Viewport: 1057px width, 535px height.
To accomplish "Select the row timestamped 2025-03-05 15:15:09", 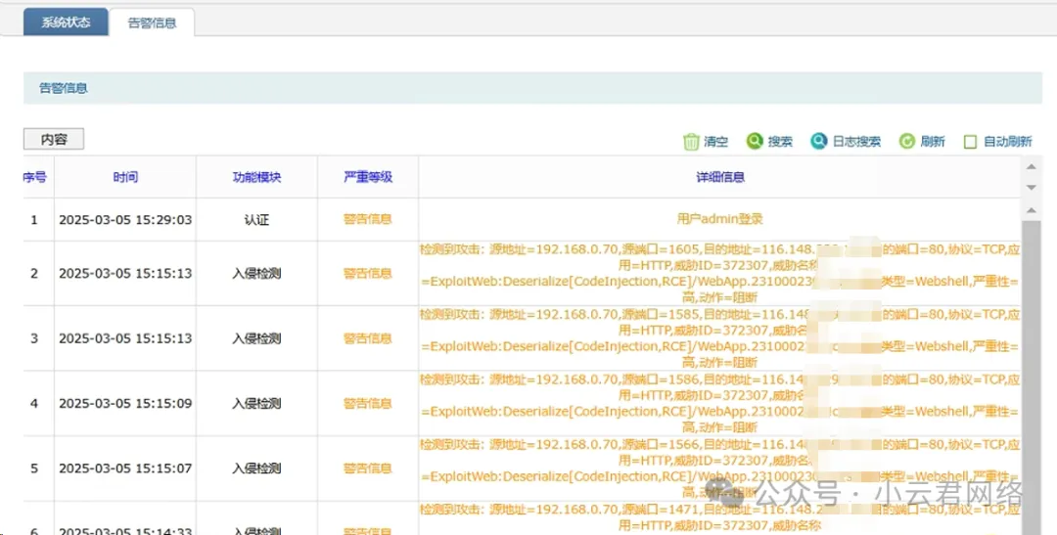I will coord(125,403).
